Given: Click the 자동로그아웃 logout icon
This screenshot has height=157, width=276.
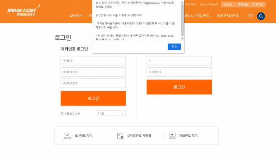Looking at the screenshot, I should pos(62,113).
